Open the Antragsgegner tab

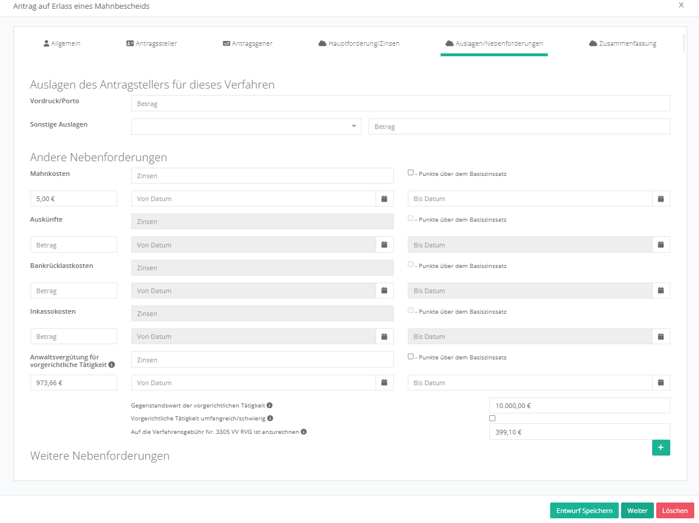tap(247, 43)
